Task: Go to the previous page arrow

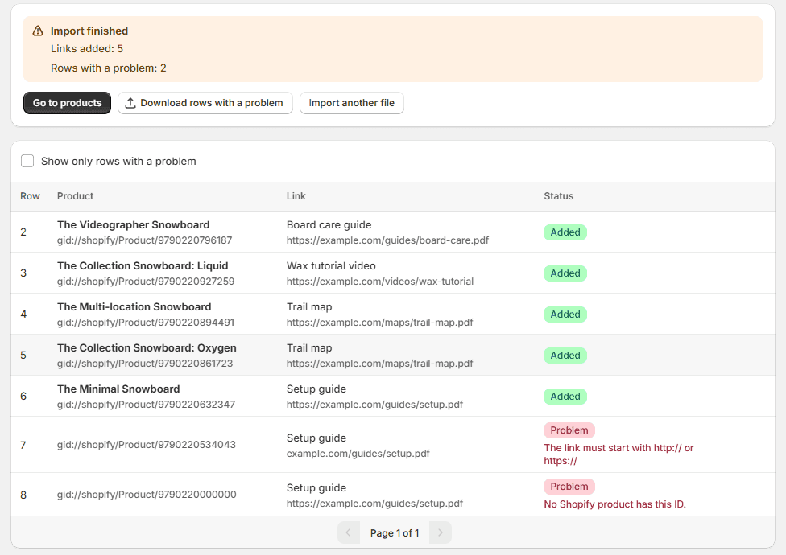Action: (349, 533)
